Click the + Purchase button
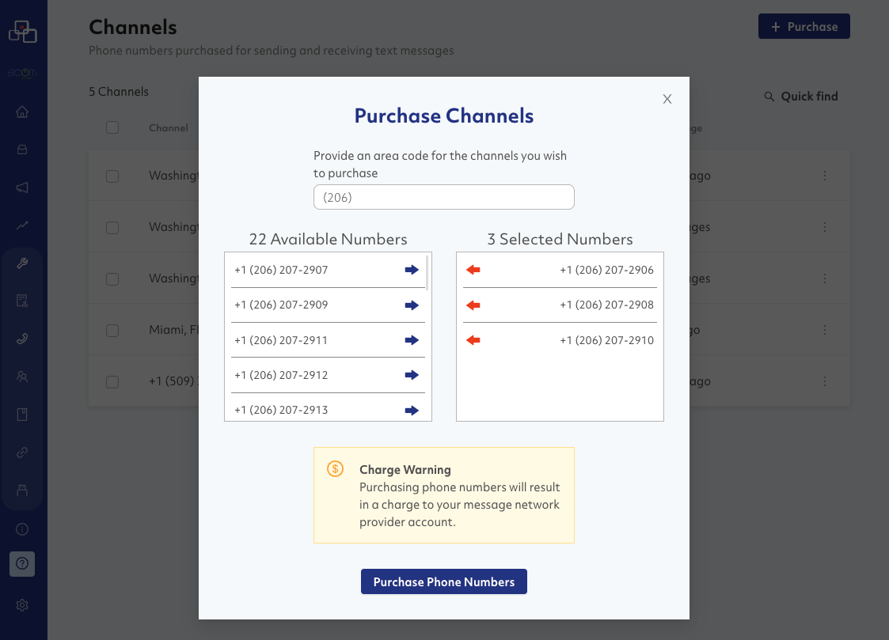This screenshot has height=640, width=889. (x=804, y=26)
